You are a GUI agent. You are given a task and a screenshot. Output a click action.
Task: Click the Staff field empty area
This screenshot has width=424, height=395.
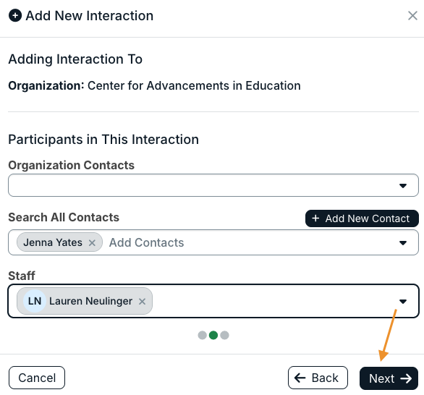pyautogui.click(x=273, y=301)
